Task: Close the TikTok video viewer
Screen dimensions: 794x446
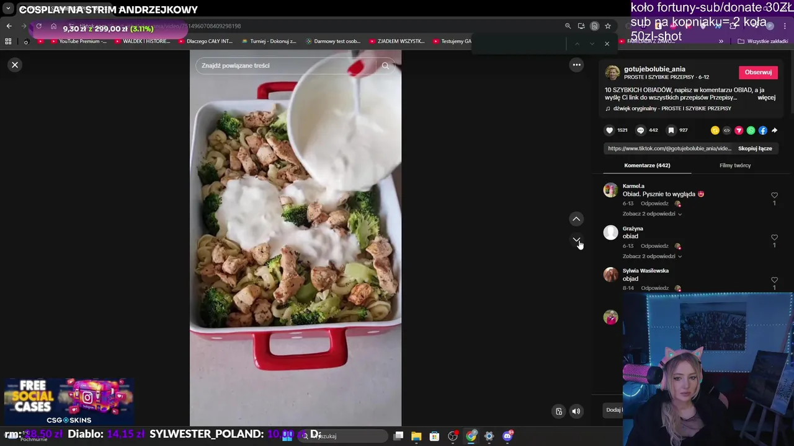Action: coord(15,65)
